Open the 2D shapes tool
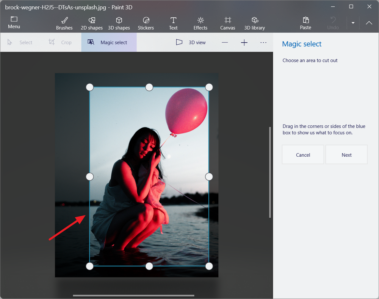This screenshot has width=379, height=299. pyautogui.click(x=91, y=23)
